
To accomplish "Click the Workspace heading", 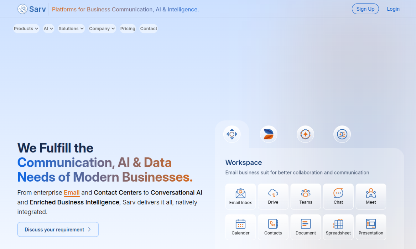I will coord(243,162).
